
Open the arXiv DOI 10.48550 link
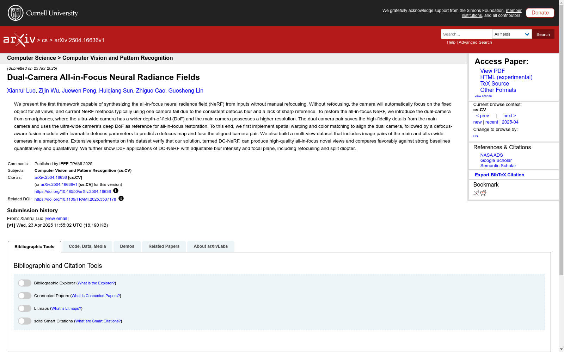point(73,192)
